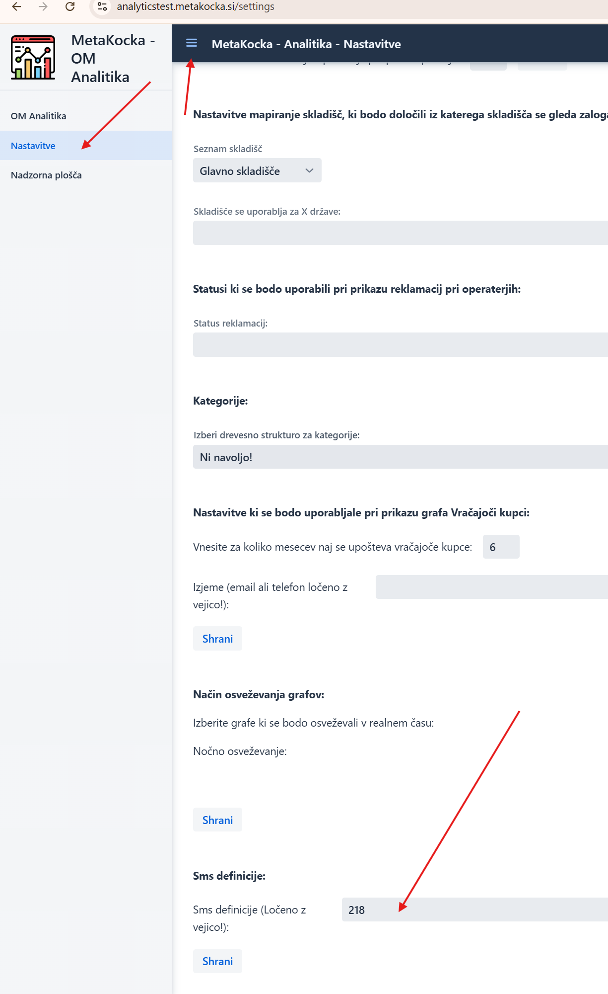Select Nastavitve in sidebar
The width and height of the screenshot is (608, 994).
[86, 146]
